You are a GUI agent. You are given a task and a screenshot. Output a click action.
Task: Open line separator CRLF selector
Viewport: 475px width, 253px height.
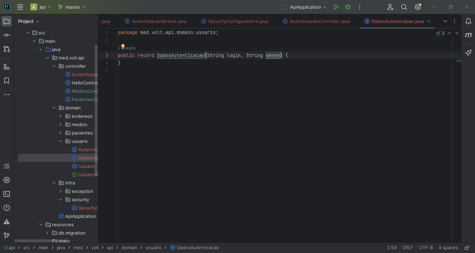tap(407, 248)
